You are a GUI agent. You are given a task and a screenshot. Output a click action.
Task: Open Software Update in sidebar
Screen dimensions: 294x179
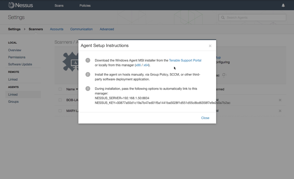(20, 64)
